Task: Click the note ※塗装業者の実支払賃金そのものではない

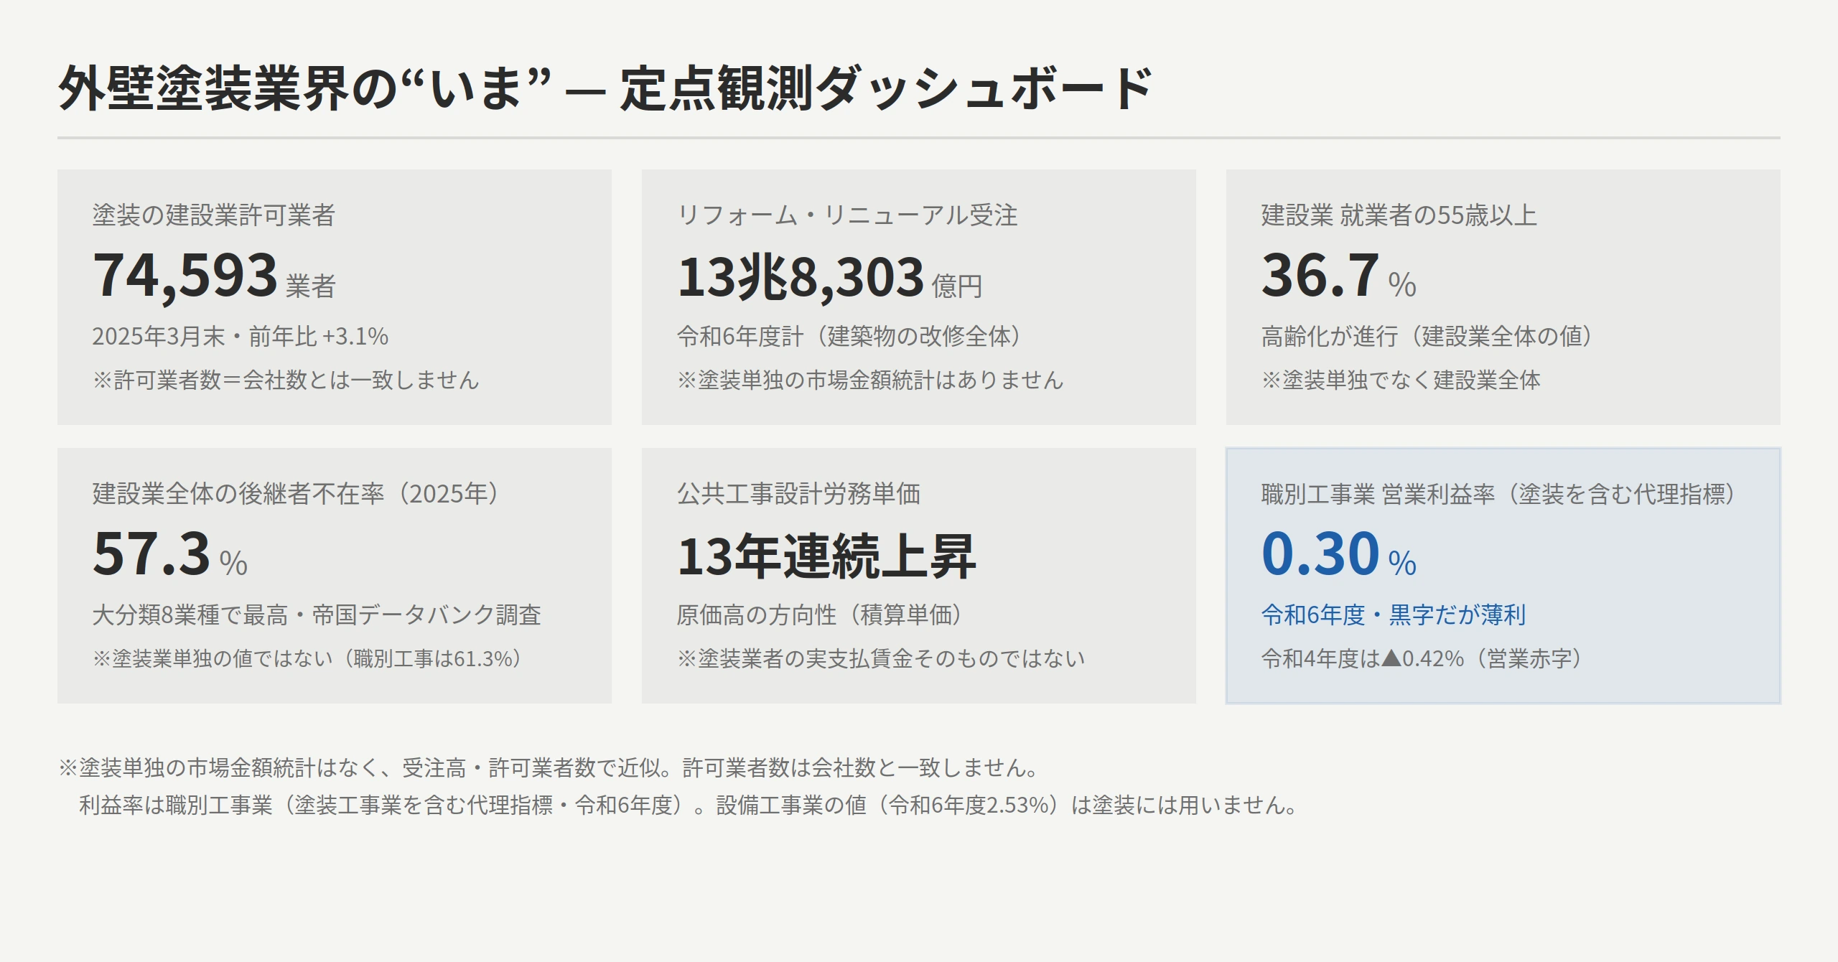Action: [x=881, y=658]
